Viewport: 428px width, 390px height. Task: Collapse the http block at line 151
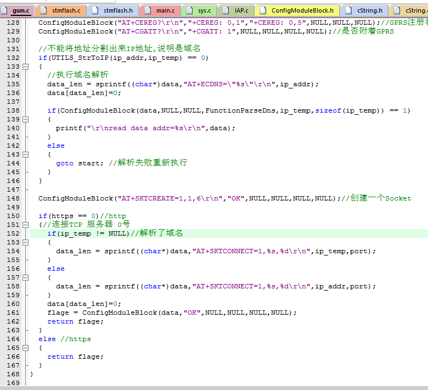[x=25, y=225]
